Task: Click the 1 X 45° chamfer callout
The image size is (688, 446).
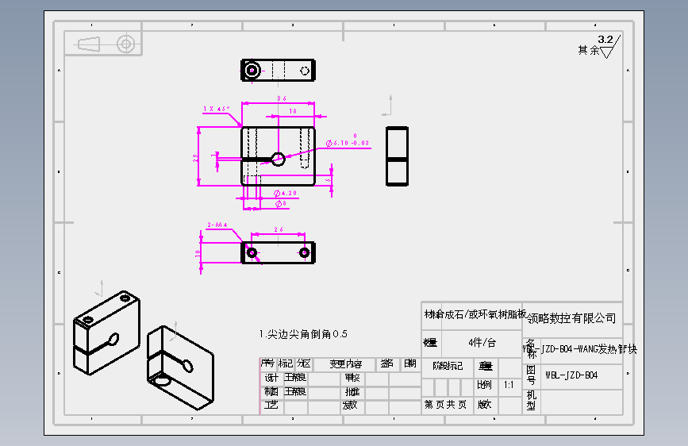Action: pos(217,109)
